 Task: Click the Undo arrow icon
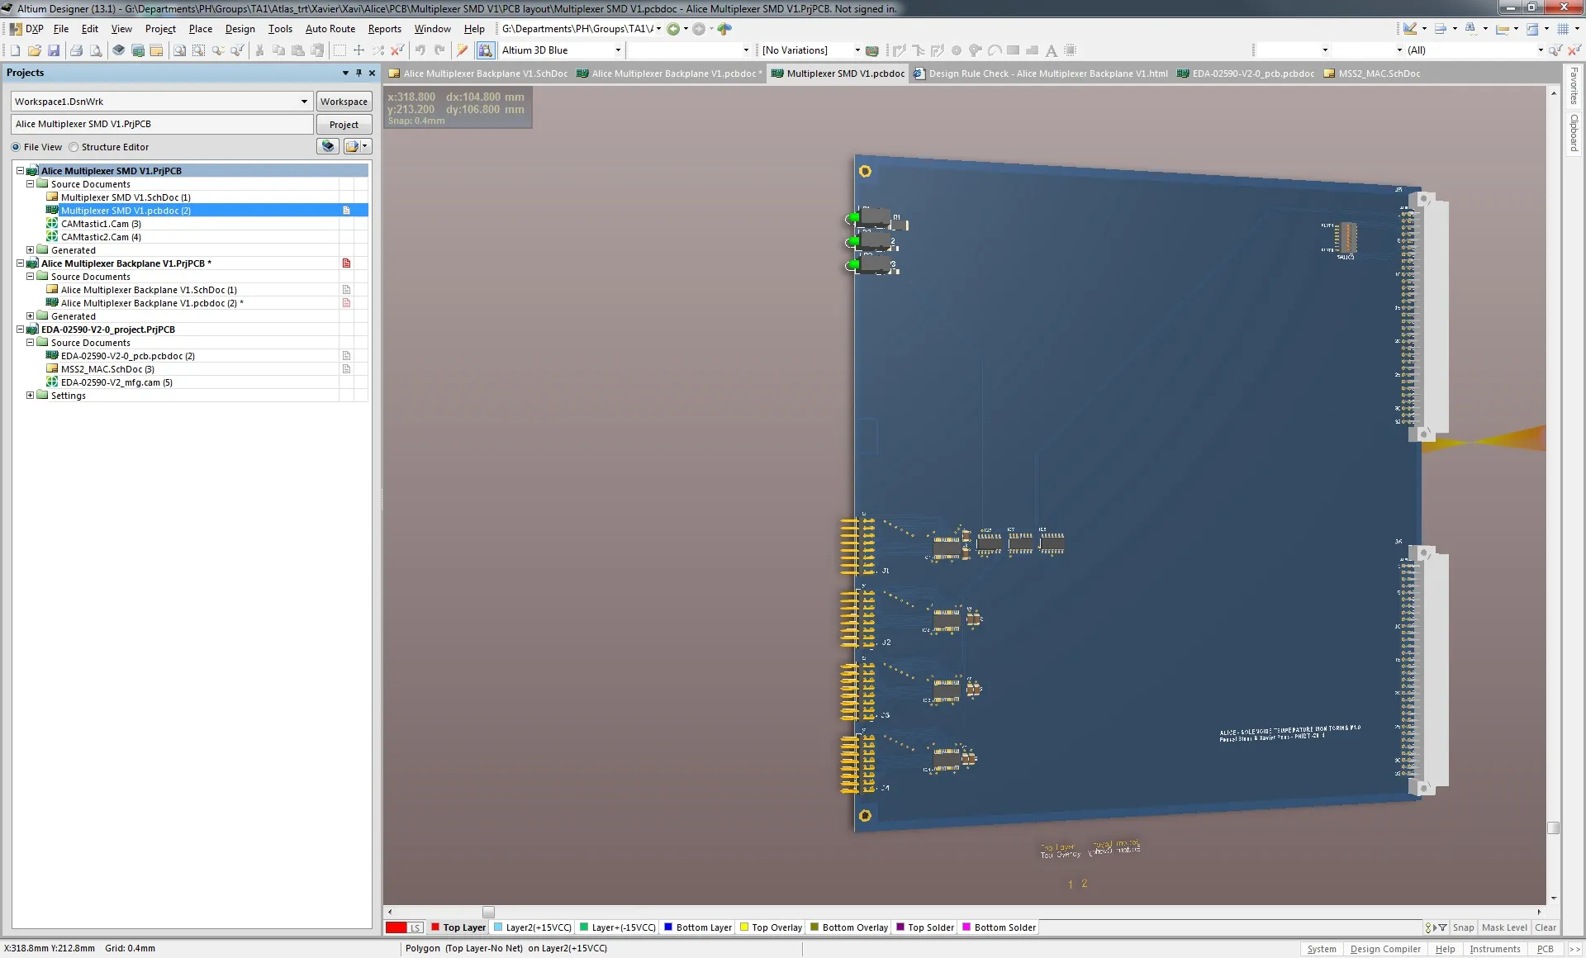[x=420, y=50]
